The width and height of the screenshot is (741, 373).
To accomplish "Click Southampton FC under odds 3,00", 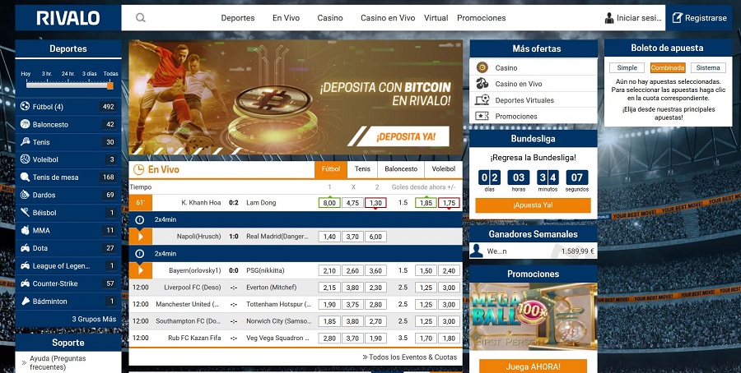I will (449, 321).
